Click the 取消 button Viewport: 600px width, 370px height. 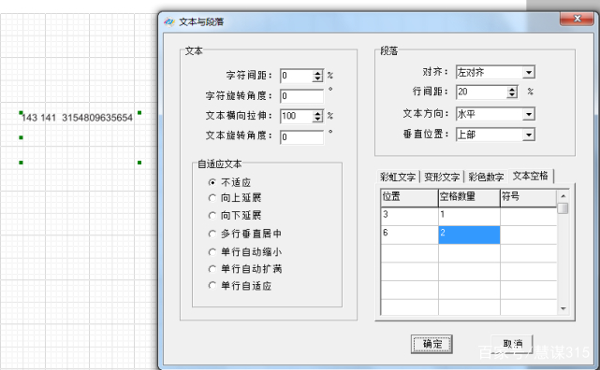512,344
